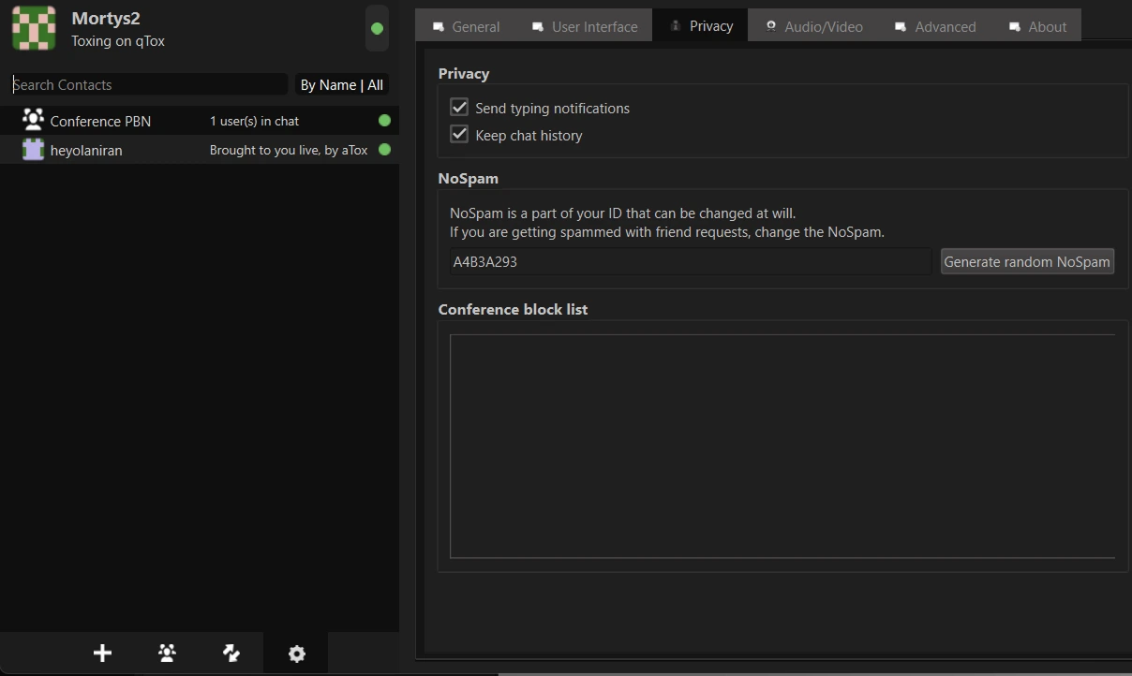Click the Search Contacts field
1132x676 pixels.
(x=150, y=85)
